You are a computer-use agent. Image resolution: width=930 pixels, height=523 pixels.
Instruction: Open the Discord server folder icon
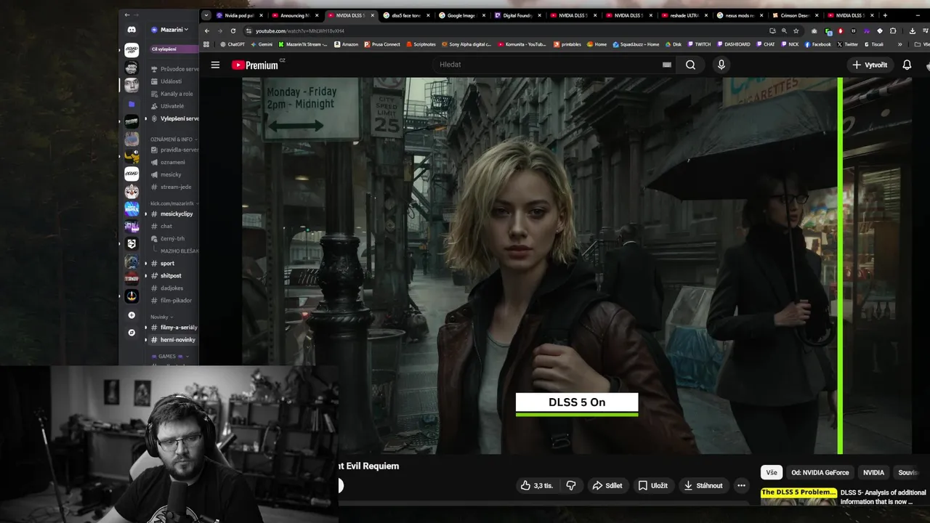pyautogui.click(x=132, y=104)
